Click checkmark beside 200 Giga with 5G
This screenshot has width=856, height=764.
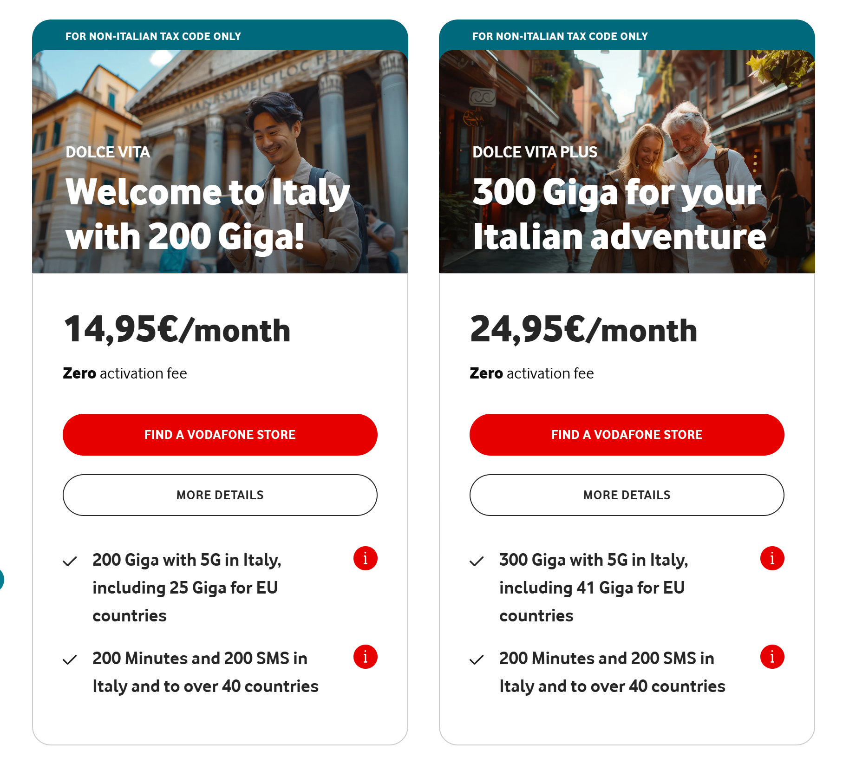click(x=70, y=561)
